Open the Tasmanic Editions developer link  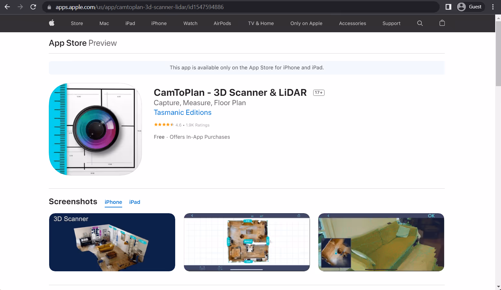click(x=183, y=113)
